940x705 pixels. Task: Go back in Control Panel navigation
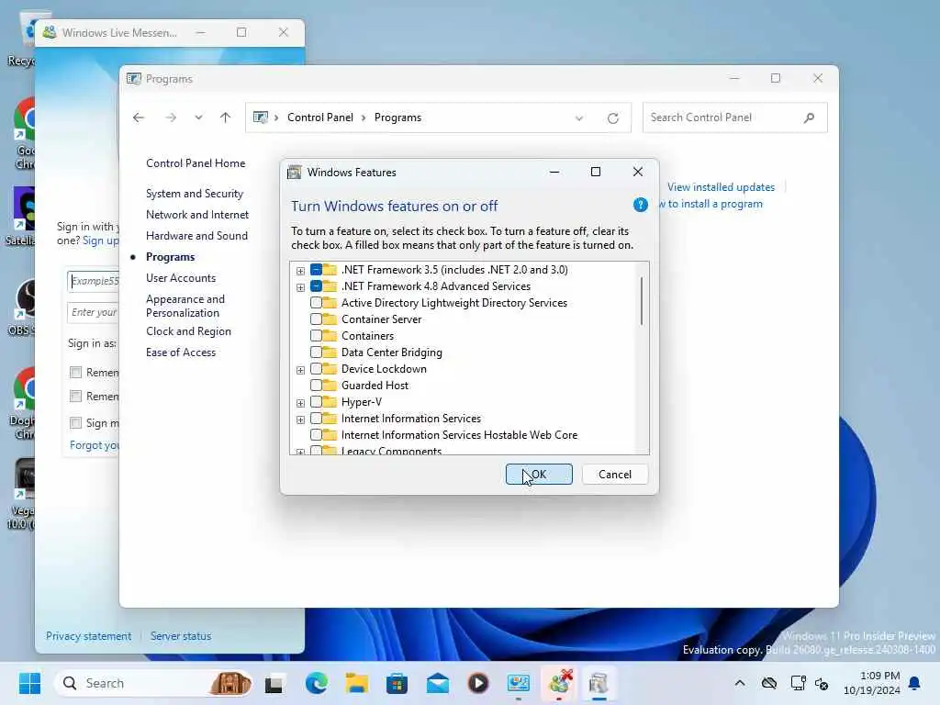(x=139, y=117)
